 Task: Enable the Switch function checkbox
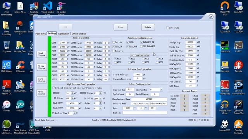pos(114,42)
